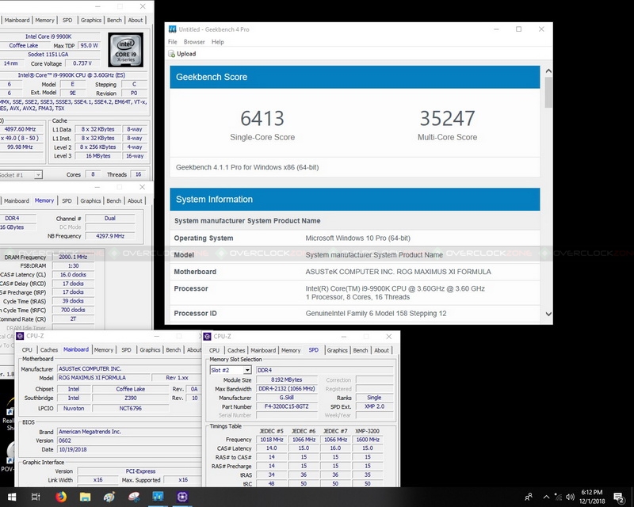634x507 pixels.
Task: Click the BIOS date 10/19/2018 field
Action: pyautogui.click(x=128, y=450)
